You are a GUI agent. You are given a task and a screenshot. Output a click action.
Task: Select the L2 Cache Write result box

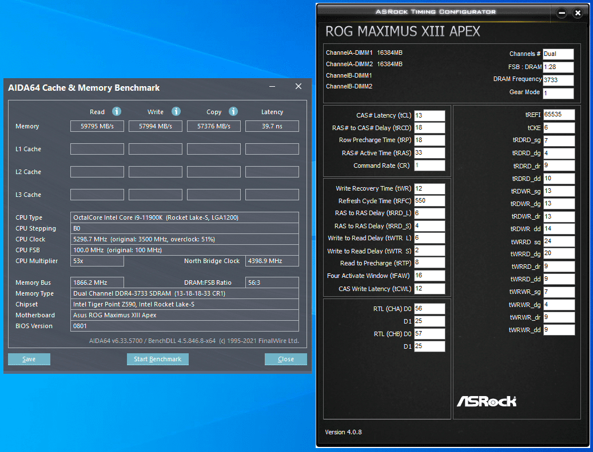click(x=156, y=172)
